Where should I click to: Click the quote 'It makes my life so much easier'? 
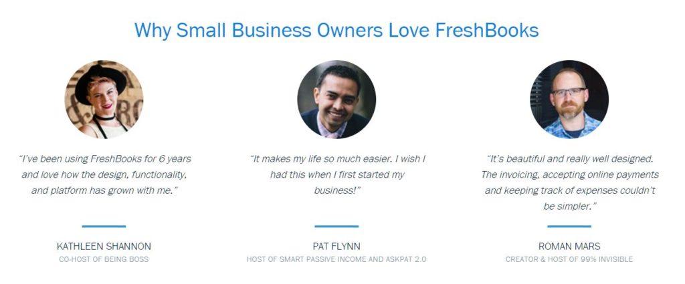[x=336, y=174]
